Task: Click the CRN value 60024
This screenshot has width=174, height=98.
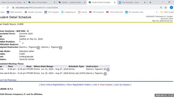Action: click(22, 36)
